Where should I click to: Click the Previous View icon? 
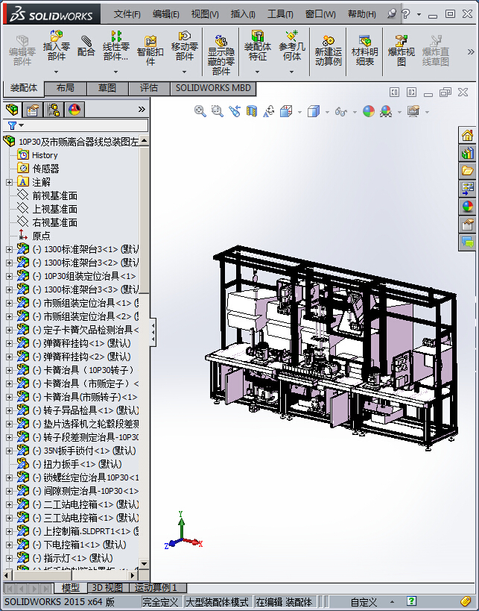pyautogui.click(x=234, y=111)
